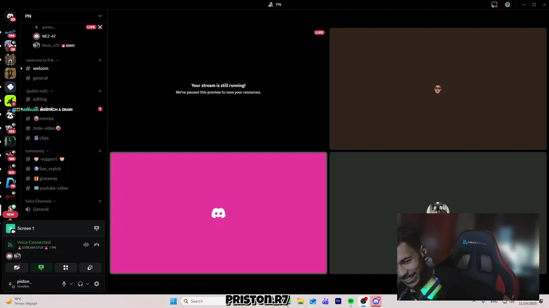Toggle the green screen share button

coord(41,267)
